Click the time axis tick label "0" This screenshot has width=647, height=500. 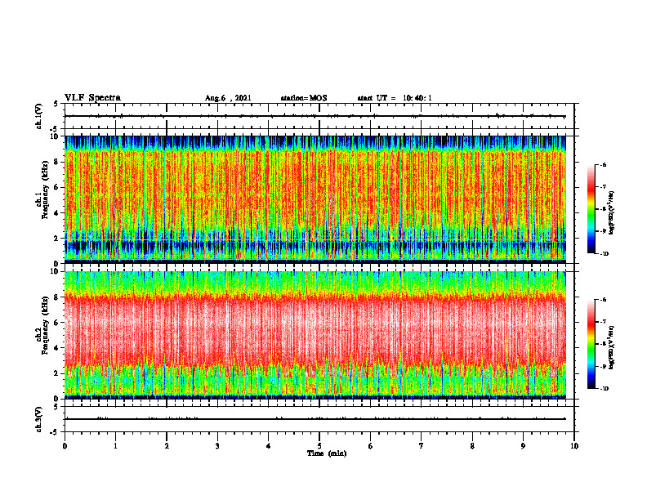[65, 446]
